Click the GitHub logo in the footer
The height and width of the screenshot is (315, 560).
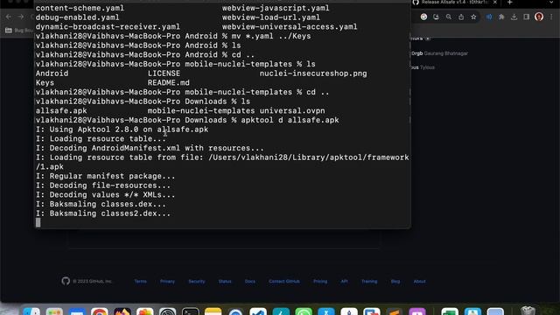tap(66, 281)
